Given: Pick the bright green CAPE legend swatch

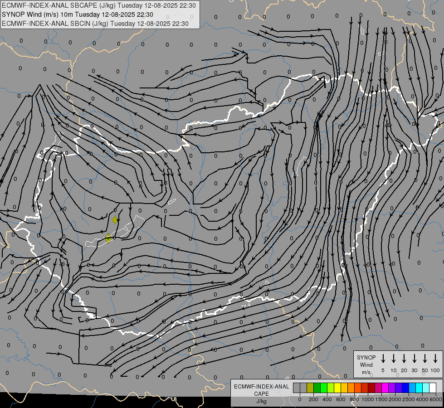Looking at the screenshot, I should pos(324,388).
